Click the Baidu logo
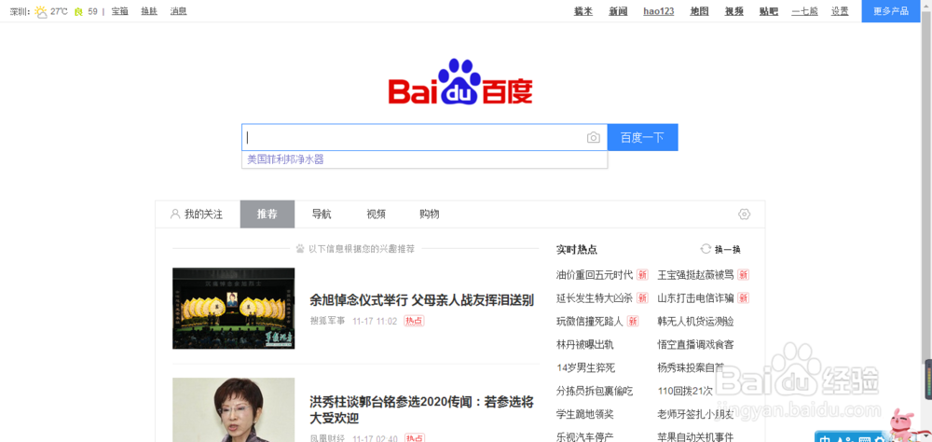The width and height of the screenshot is (932, 442). 460,81
